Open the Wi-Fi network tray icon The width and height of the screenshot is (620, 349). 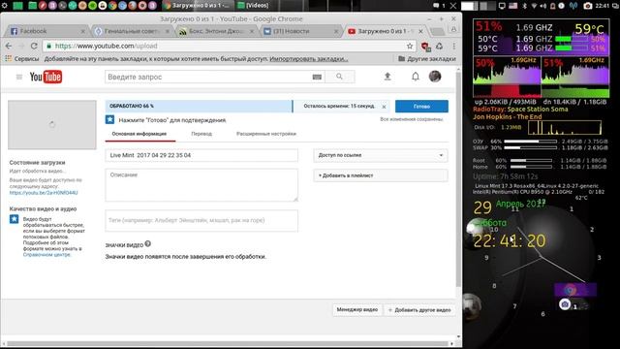(x=534, y=6)
